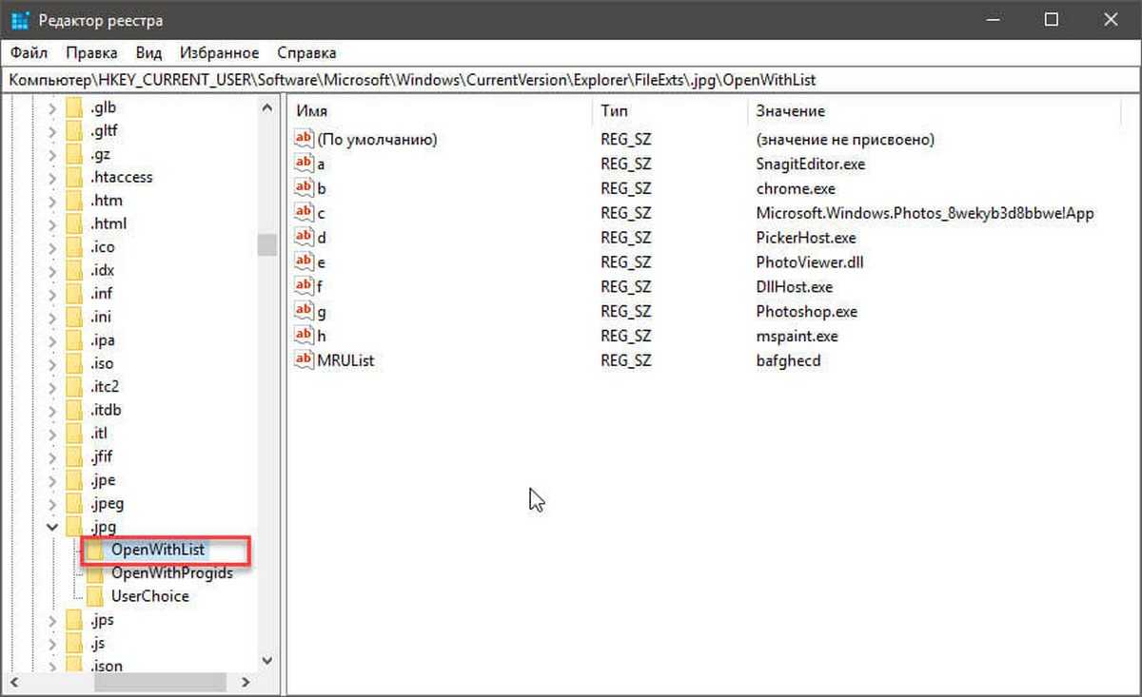Expand the .jpeg registry key

52,504
